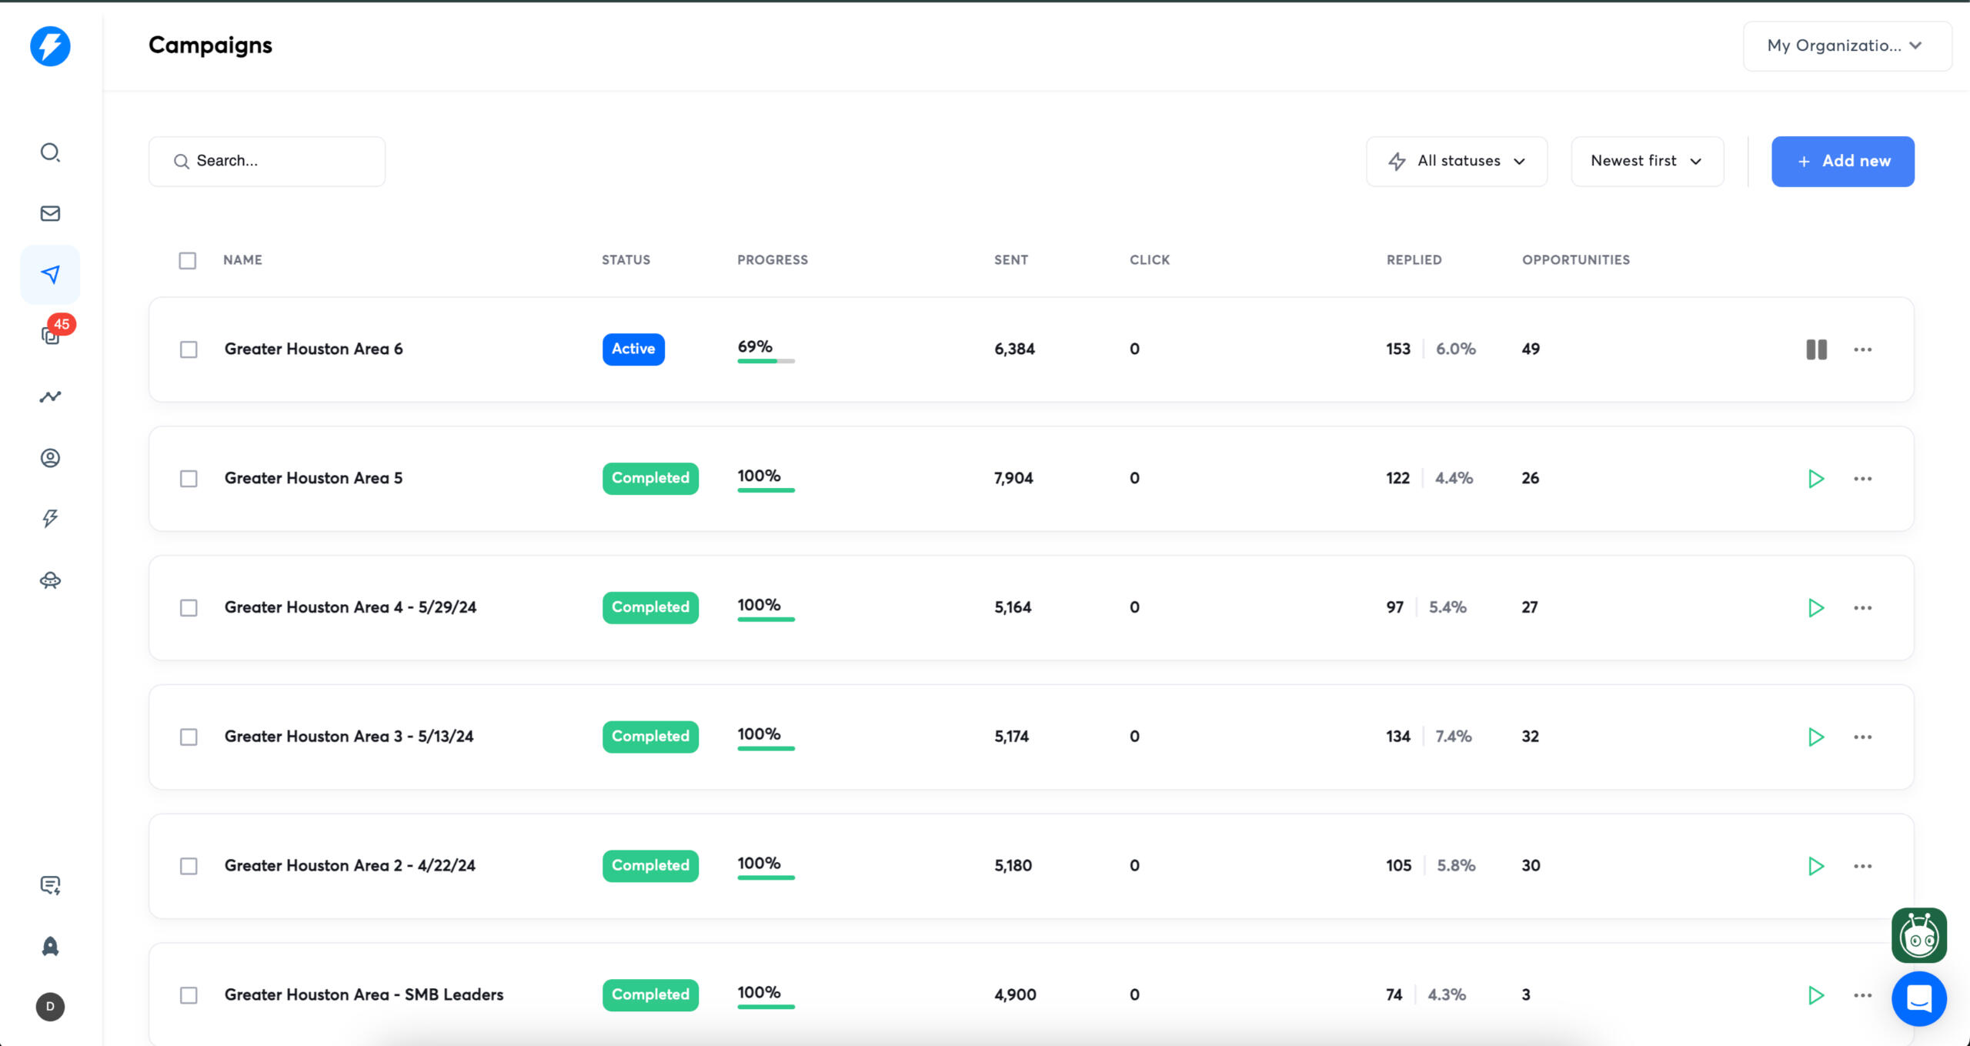Expand the My Organization switcher
Image resolution: width=1970 pixels, height=1046 pixels.
pos(1846,46)
